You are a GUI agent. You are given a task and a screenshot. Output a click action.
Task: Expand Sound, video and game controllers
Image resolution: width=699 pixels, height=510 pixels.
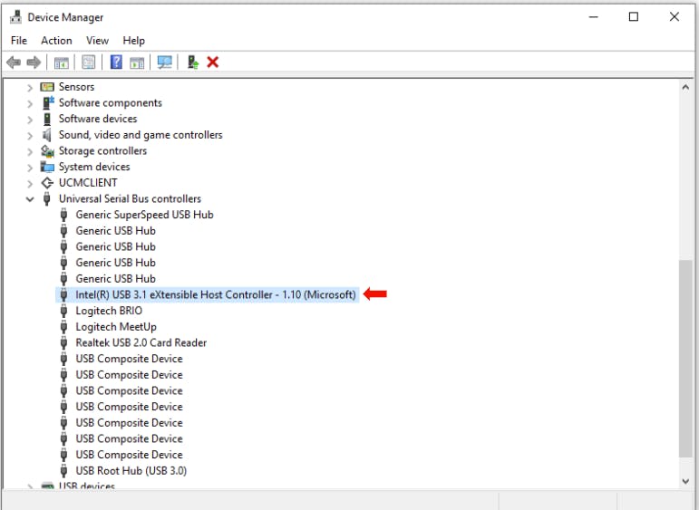tap(30, 136)
